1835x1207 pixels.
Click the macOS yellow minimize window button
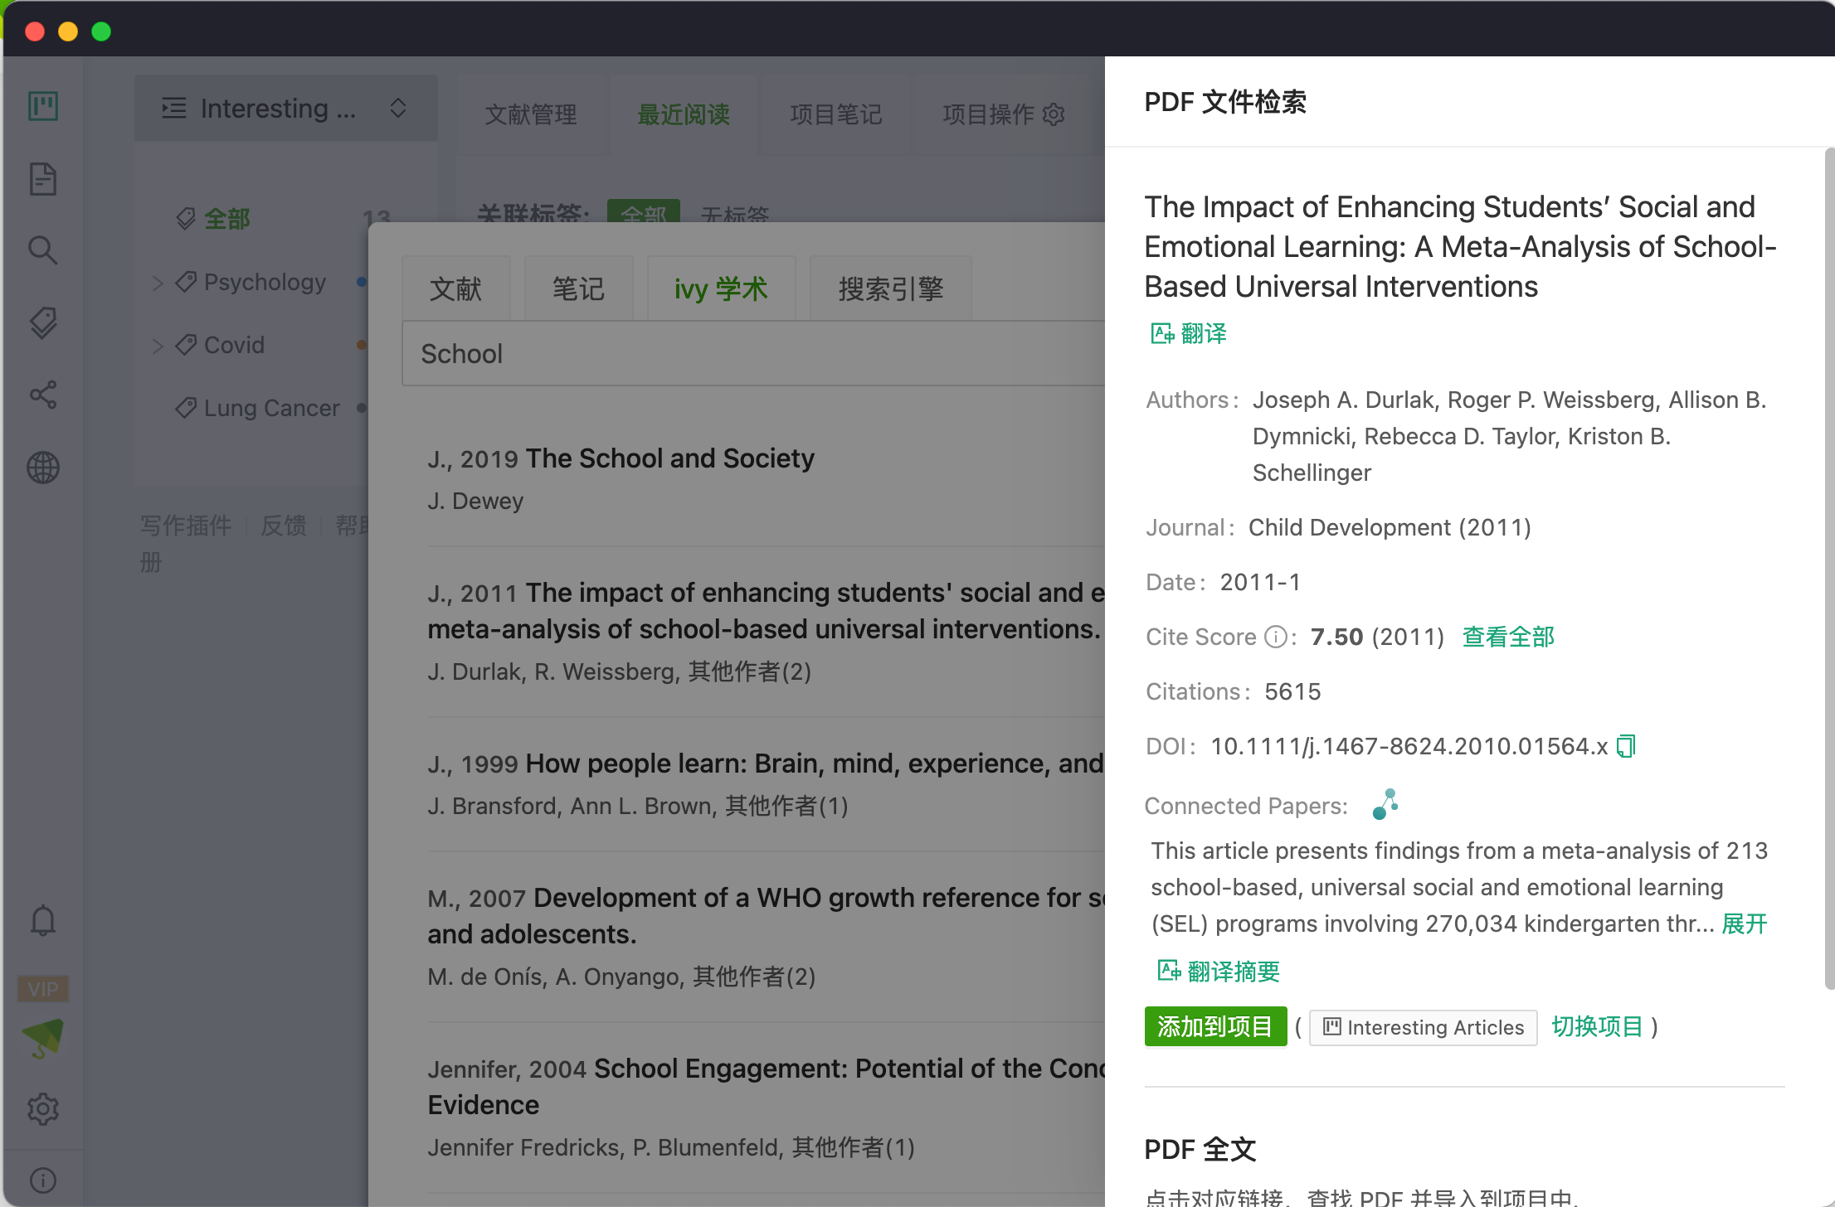click(68, 32)
